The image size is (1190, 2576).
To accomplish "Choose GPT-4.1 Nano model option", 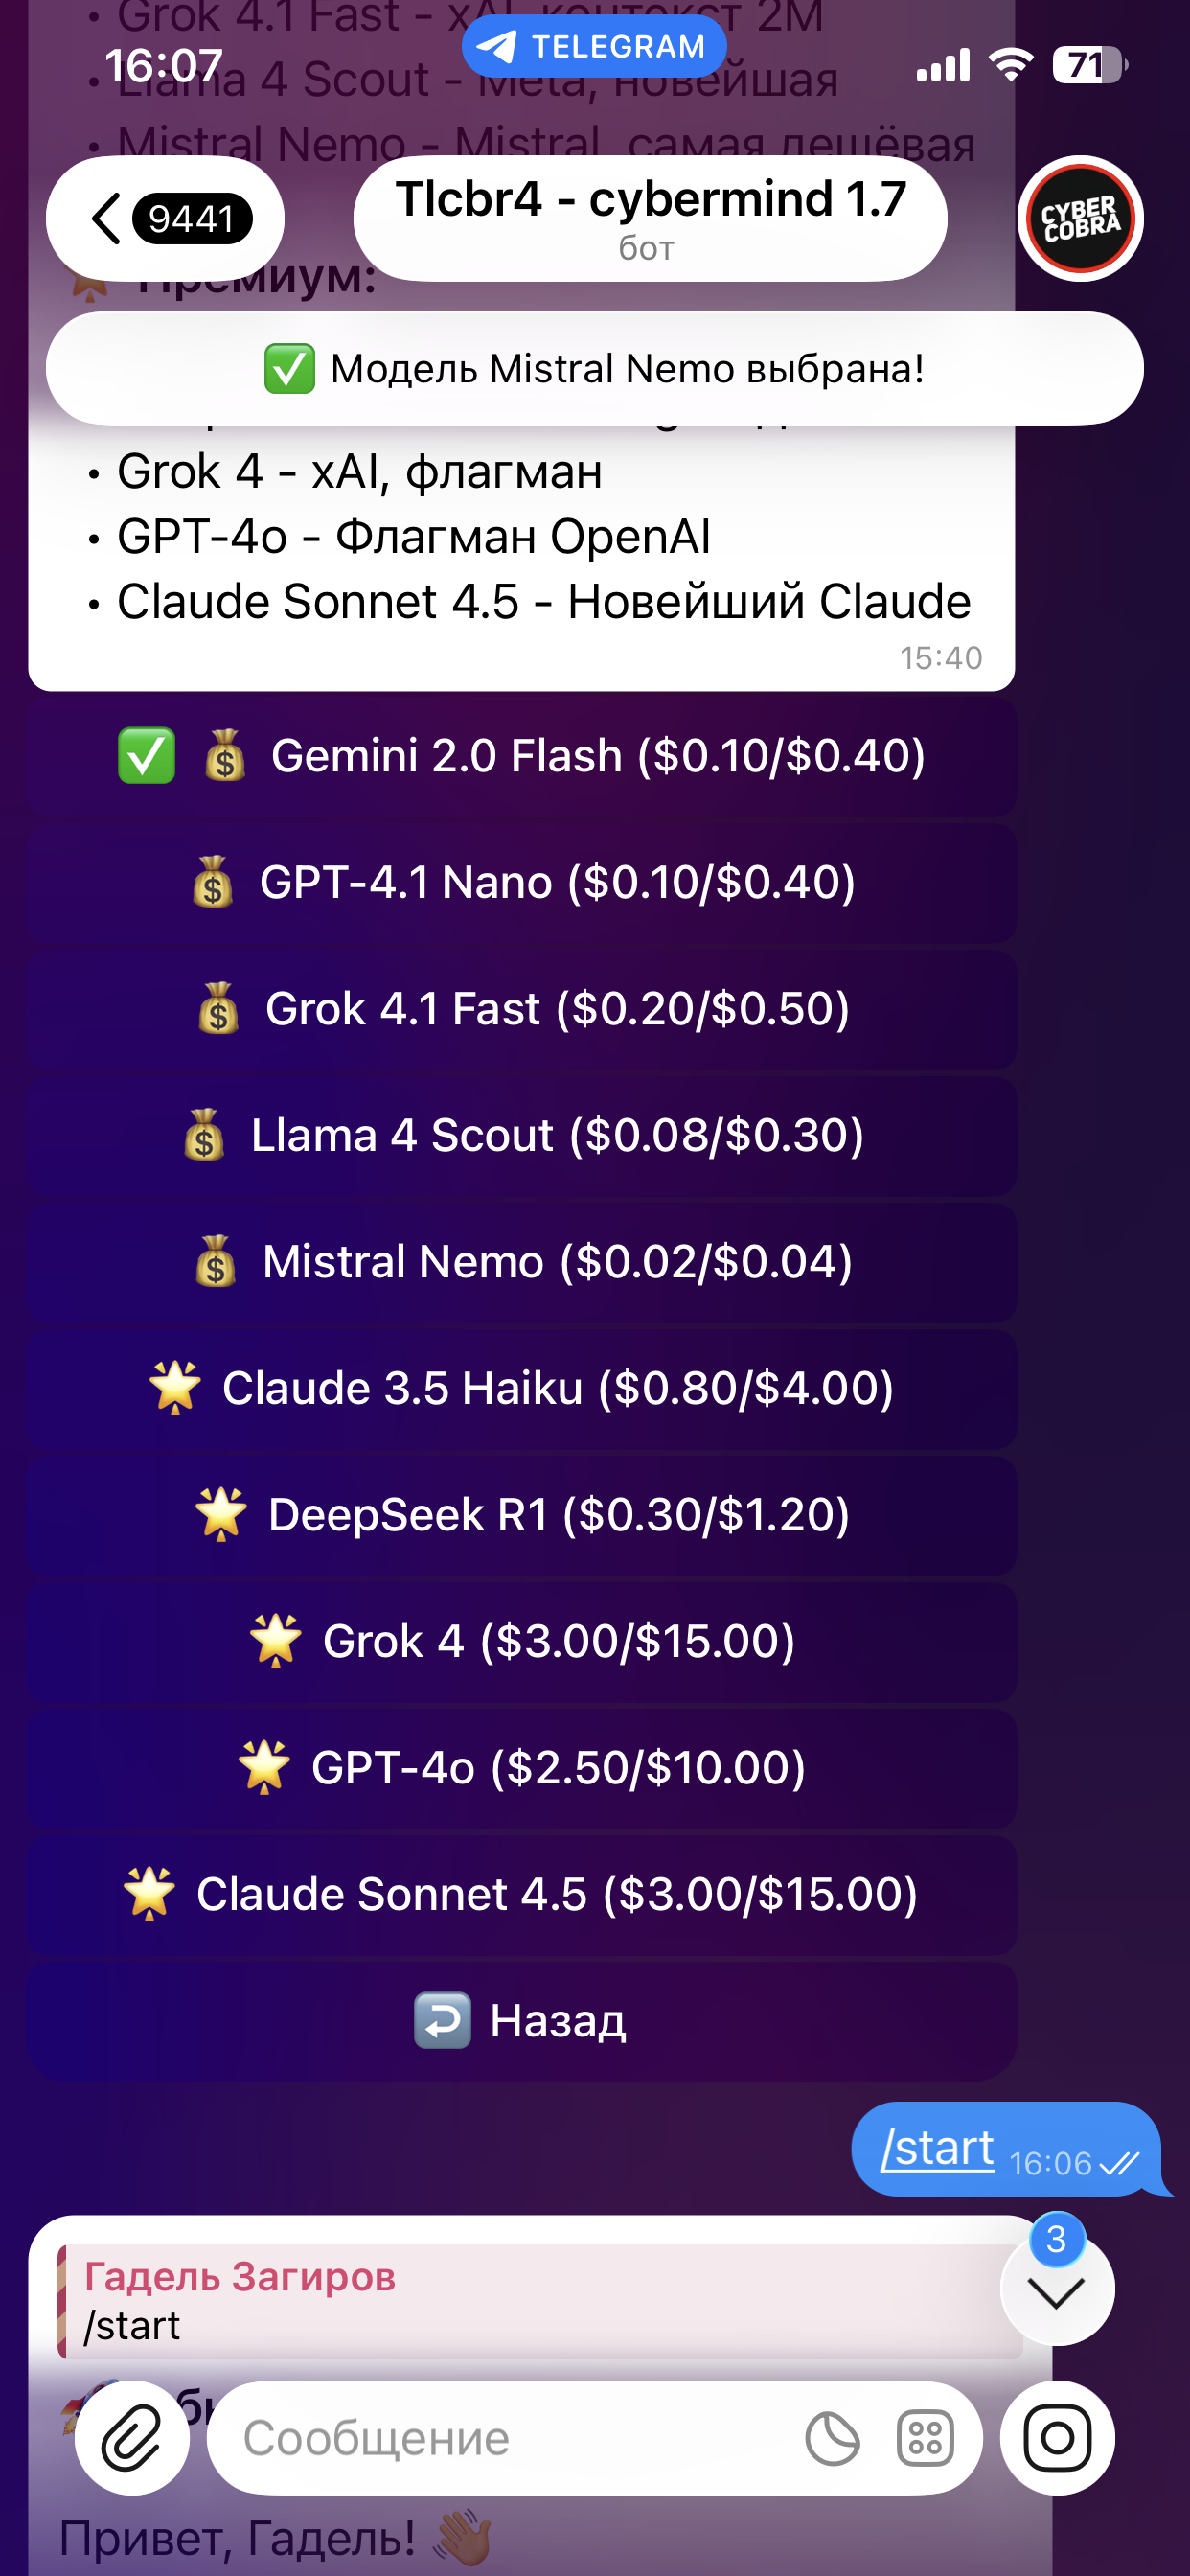I will click(521, 883).
